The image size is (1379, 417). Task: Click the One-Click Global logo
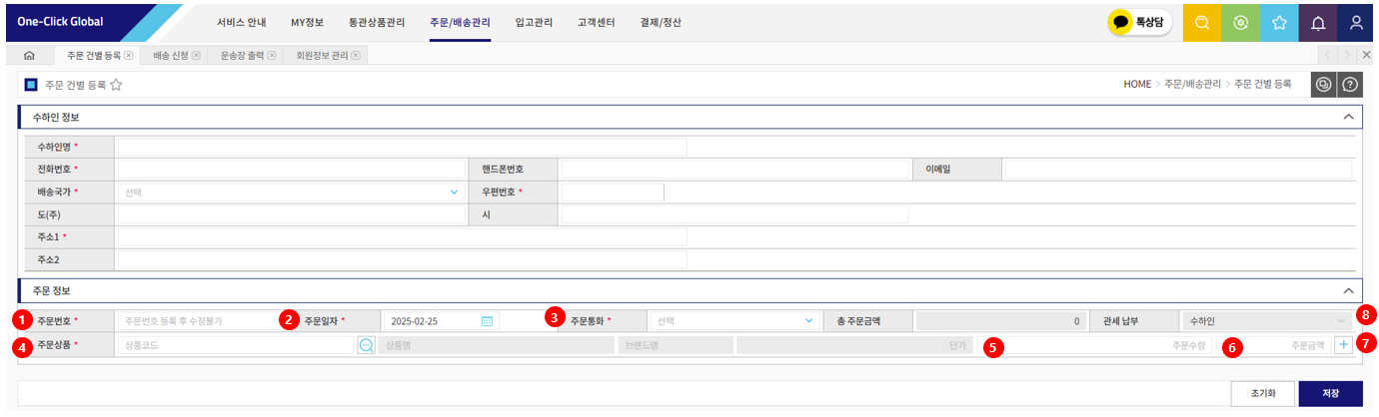60,22
